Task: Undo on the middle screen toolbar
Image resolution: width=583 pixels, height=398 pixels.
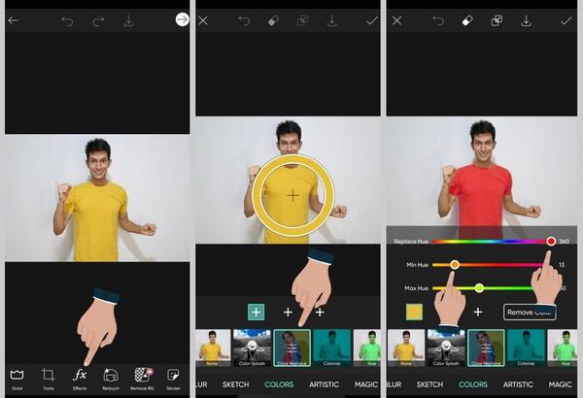Action: [x=244, y=20]
